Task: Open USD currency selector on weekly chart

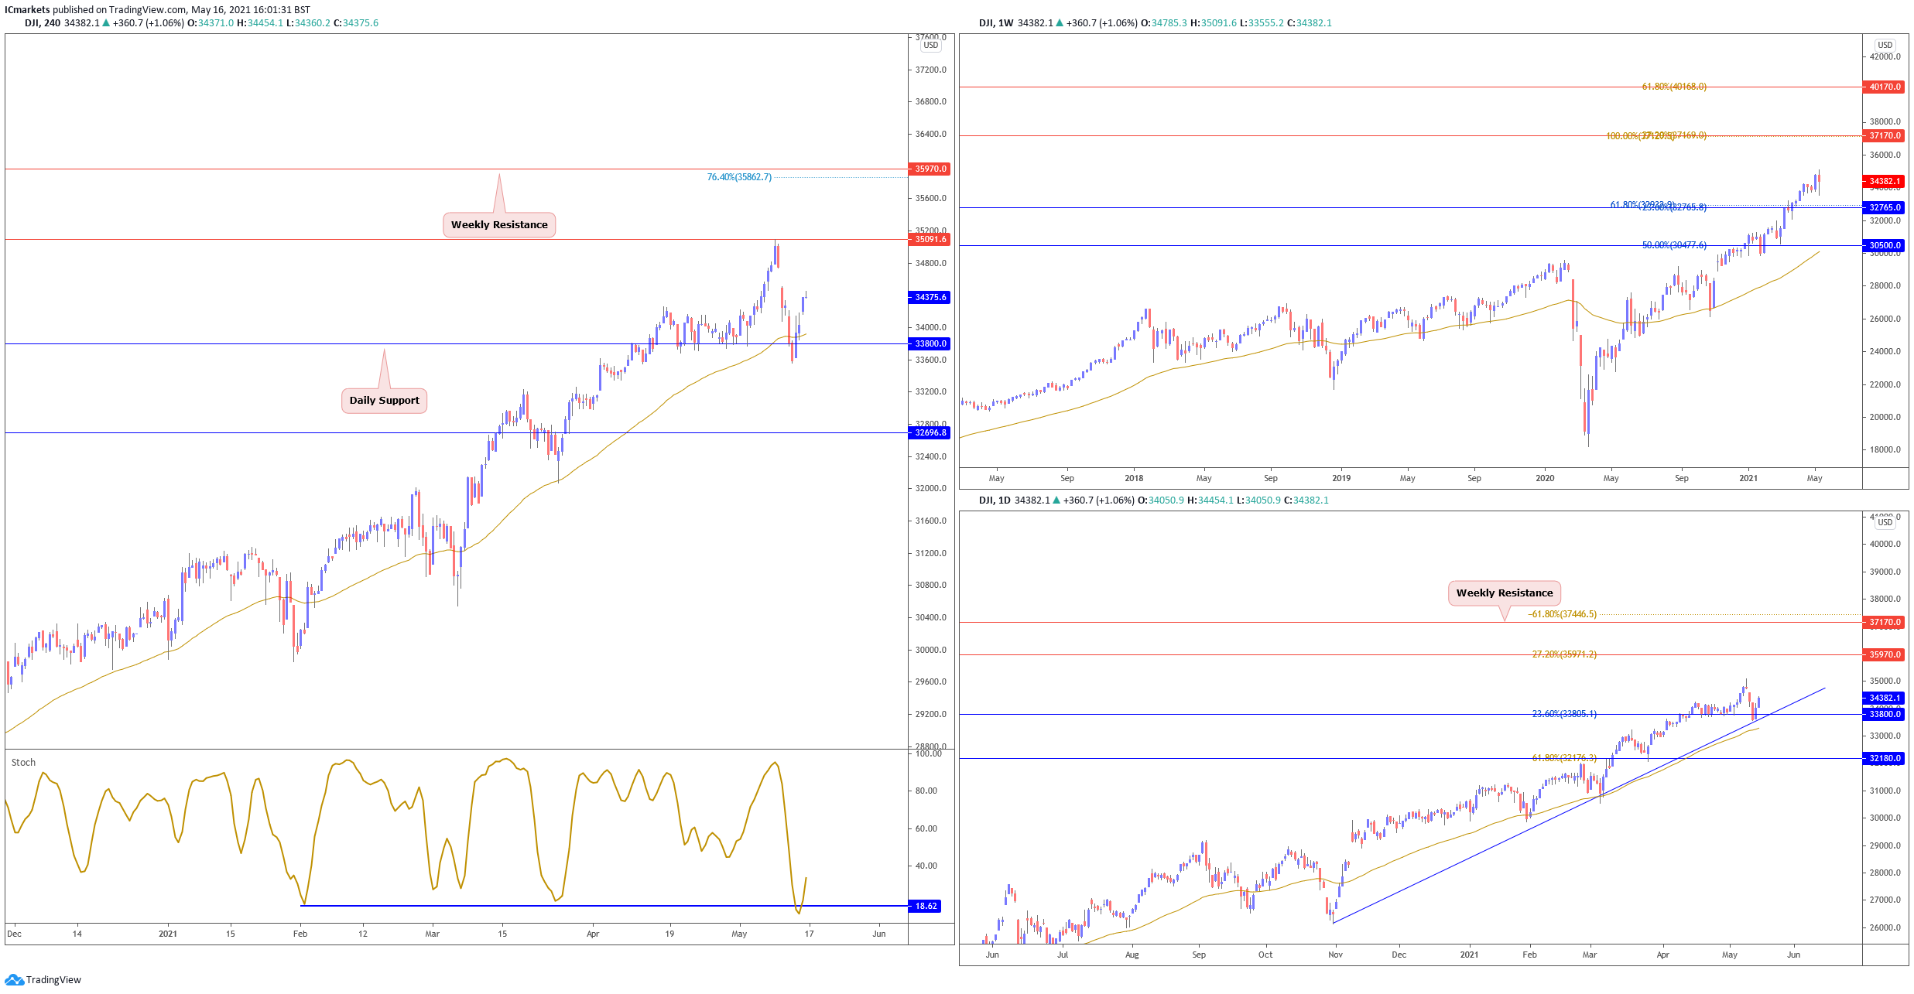Action: [x=1885, y=46]
